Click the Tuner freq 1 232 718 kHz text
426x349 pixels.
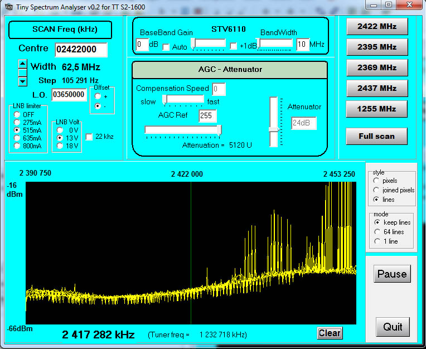point(197,335)
